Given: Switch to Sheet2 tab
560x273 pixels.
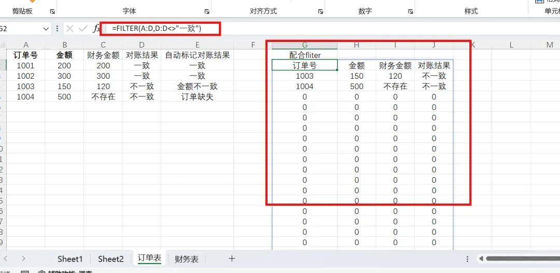Looking at the screenshot, I should click(x=111, y=259).
